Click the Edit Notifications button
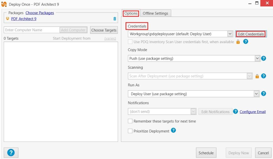Image resolution: width=273 pixels, height=159 pixels. 215,112
